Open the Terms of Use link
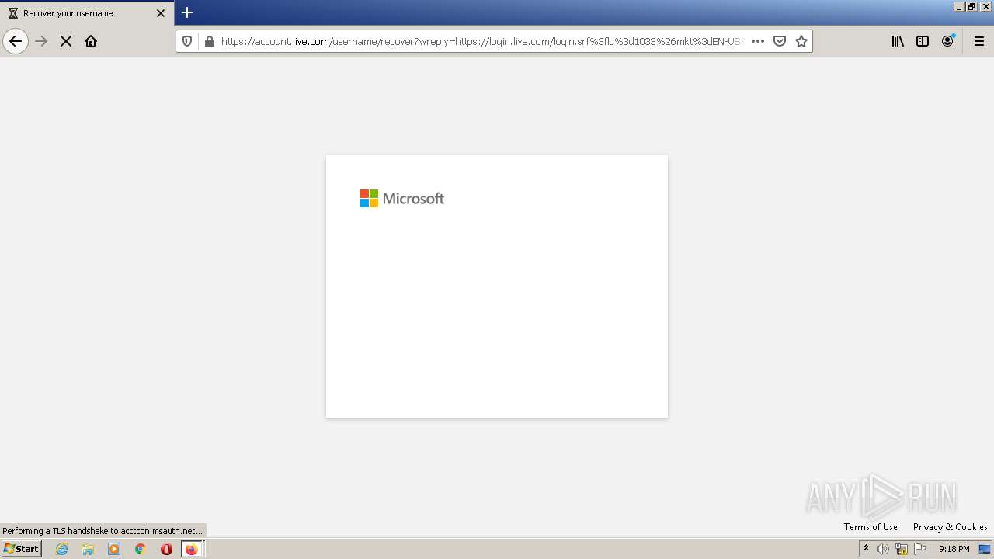 [871, 527]
